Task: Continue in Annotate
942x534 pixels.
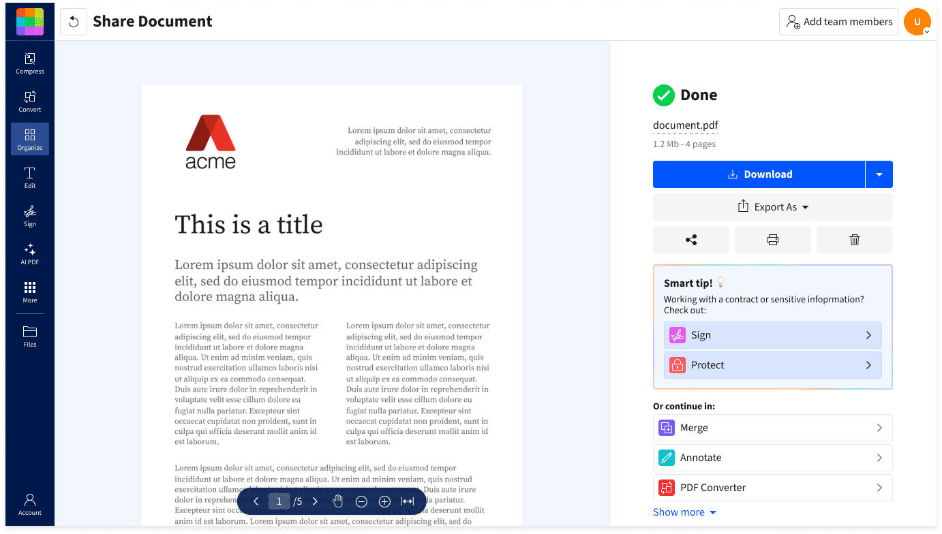Action: click(x=773, y=458)
